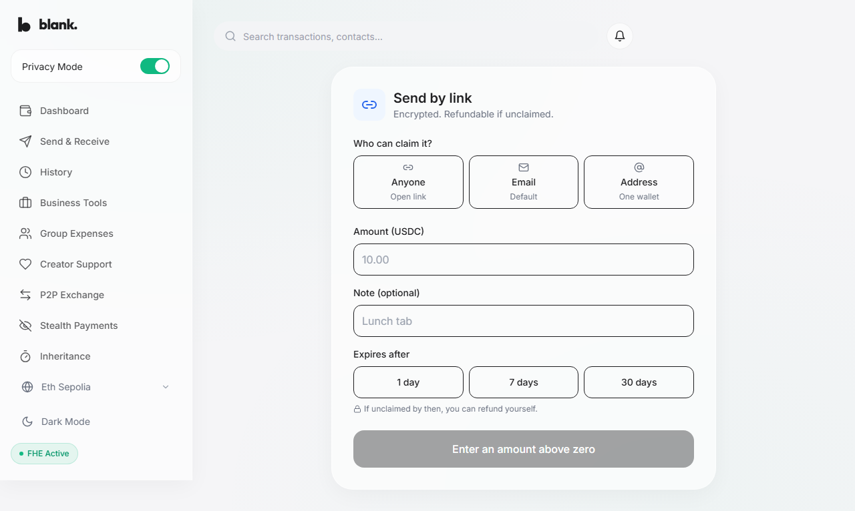Select Anyone open link option
Viewport: 855px width, 511px height.
tap(408, 182)
